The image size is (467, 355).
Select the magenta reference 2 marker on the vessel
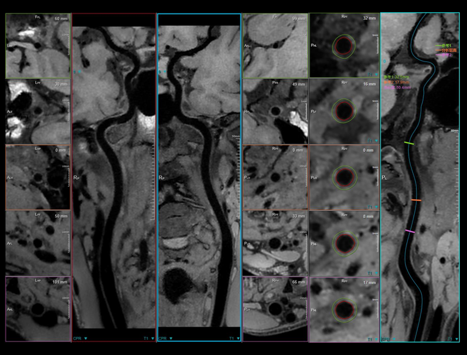pos(410,232)
